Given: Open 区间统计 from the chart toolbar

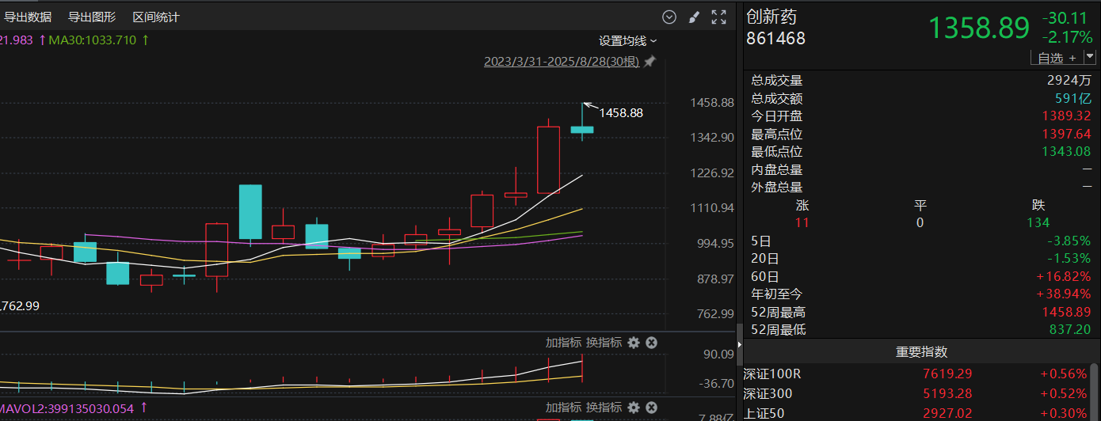Looking at the screenshot, I should (x=156, y=17).
